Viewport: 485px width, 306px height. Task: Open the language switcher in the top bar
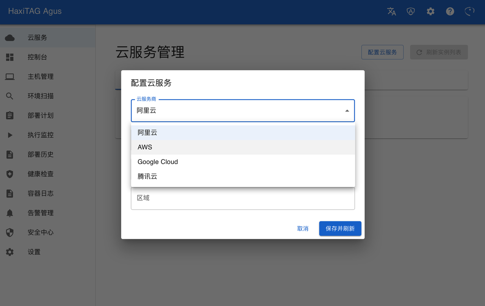pyautogui.click(x=391, y=11)
